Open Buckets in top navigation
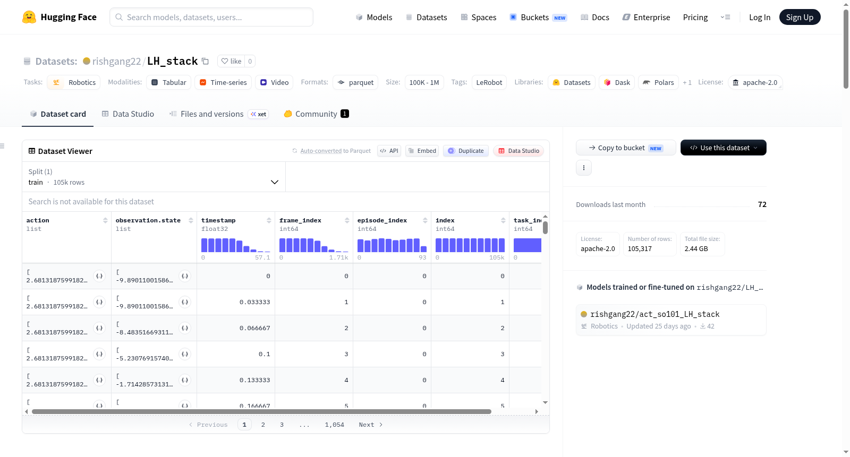 tap(538, 17)
